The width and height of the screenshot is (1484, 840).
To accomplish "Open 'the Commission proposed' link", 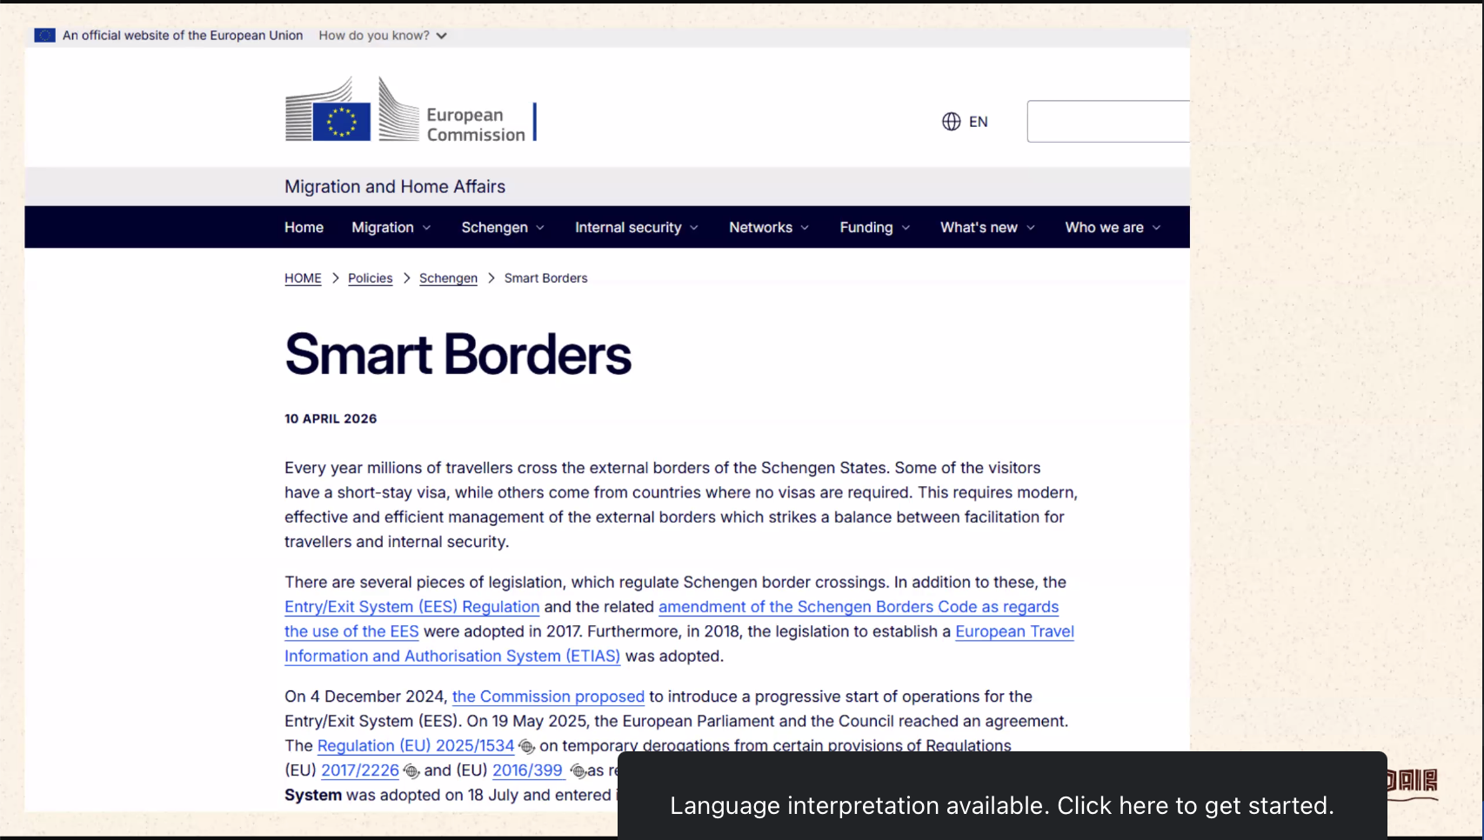I will (548, 697).
